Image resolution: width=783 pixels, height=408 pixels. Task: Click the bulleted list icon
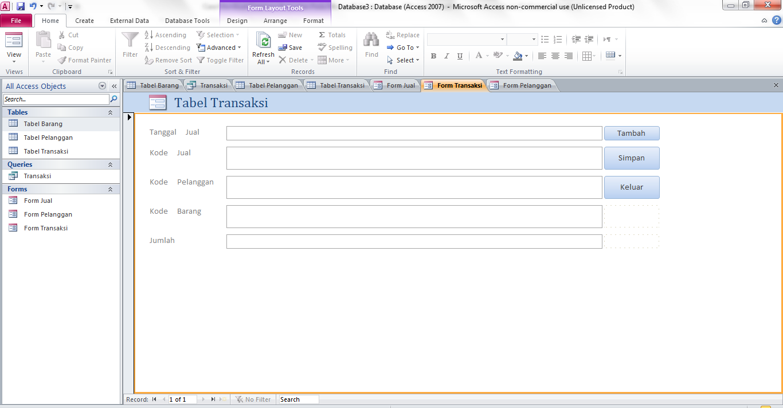(545, 40)
